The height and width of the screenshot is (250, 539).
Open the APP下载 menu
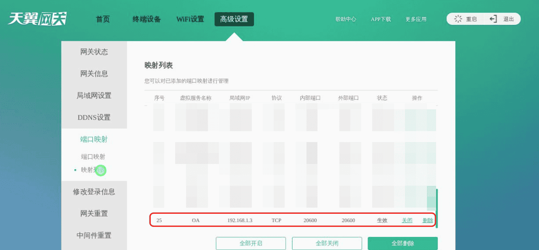coord(381,19)
